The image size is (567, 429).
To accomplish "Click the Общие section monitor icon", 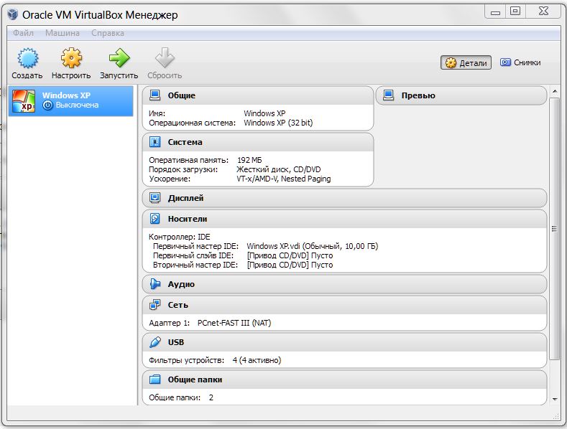I will tap(155, 95).
